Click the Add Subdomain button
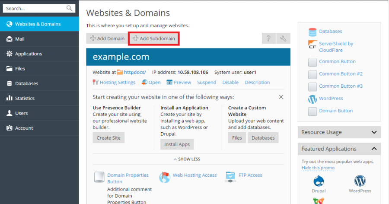This screenshot has width=389, height=204. (154, 38)
